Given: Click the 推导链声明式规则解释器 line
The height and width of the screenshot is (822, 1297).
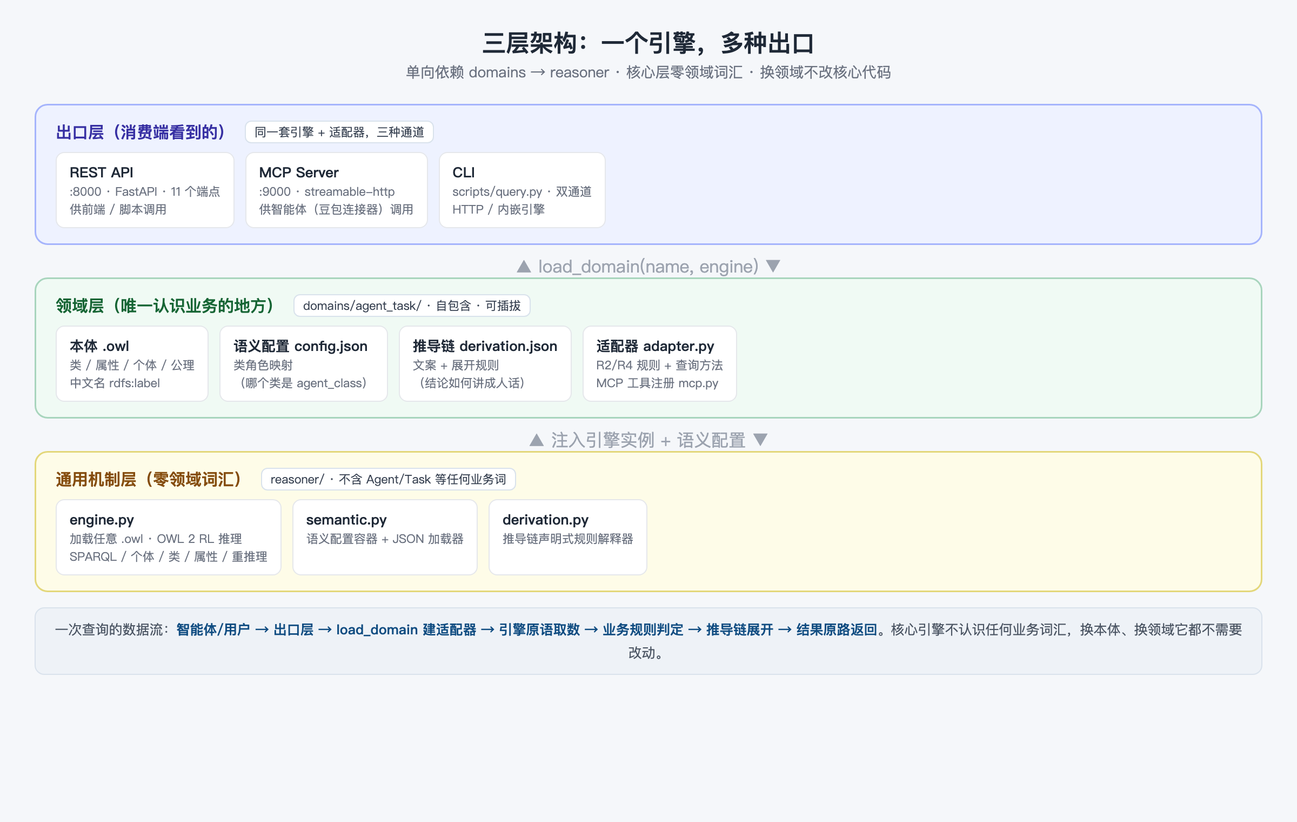Looking at the screenshot, I should pyautogui.click(x=568, y=539).
